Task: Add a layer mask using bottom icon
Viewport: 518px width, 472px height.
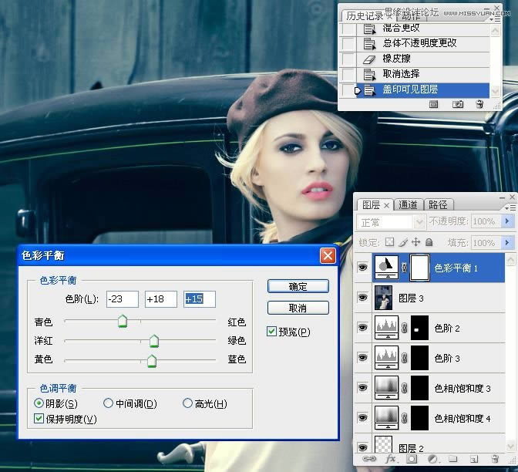Action: [411, 460]
